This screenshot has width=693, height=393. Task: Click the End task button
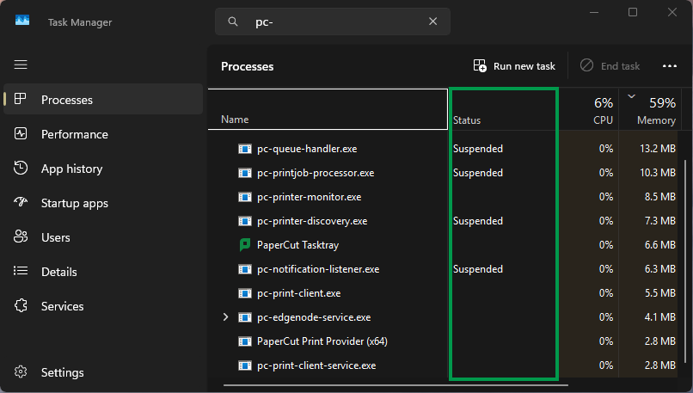[x=610, y=66]
